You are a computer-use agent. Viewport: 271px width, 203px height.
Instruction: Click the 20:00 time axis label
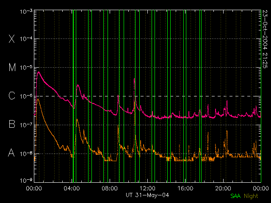223,188
